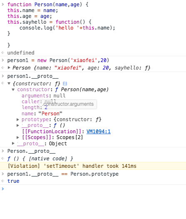The width and height of the screenshot is (186, 219).
Task: Click the 'undefined' result output
Action: tap(21, 53)
